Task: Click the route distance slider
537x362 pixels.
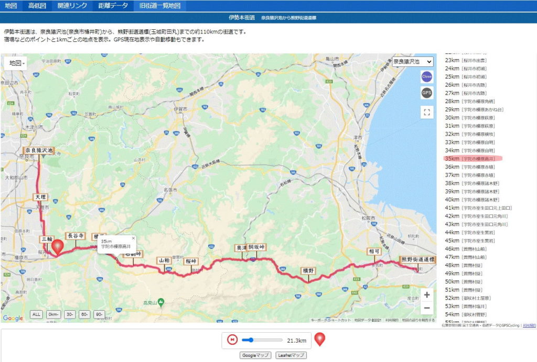Action: [x=262, y=340]
